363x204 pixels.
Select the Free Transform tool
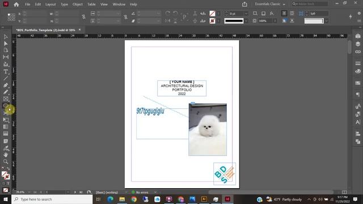(6, 120)
